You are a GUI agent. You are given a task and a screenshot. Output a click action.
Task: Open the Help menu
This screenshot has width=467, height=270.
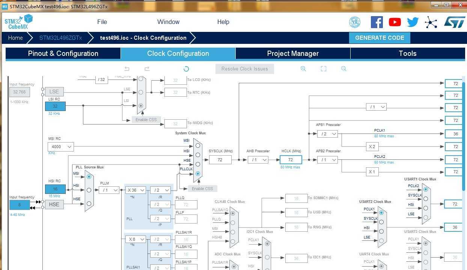tap(223, 22)
